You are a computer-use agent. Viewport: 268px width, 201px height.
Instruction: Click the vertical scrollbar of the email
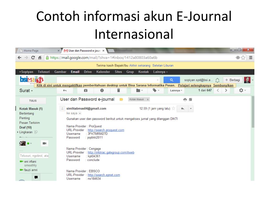point(253,112)
